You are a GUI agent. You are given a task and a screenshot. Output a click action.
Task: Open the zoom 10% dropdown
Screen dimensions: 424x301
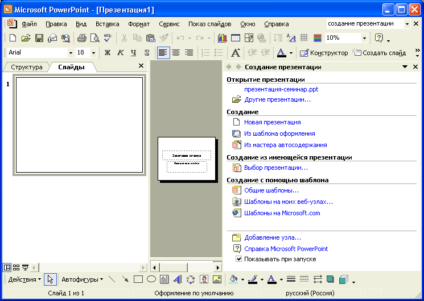tap(364, 38)
